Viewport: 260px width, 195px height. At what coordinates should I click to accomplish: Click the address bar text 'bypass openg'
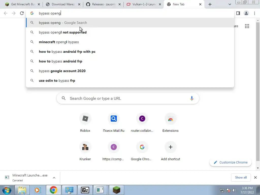pos(50,13)
